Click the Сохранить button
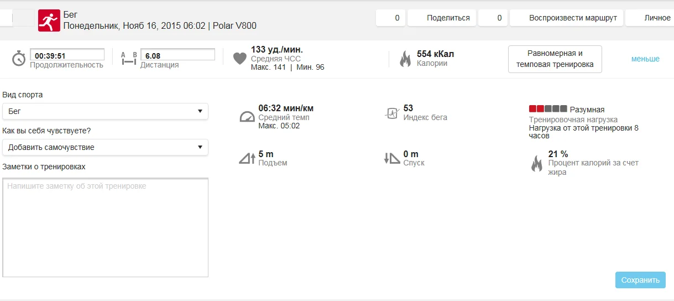The image size is (674, 301). coord(640,280)
